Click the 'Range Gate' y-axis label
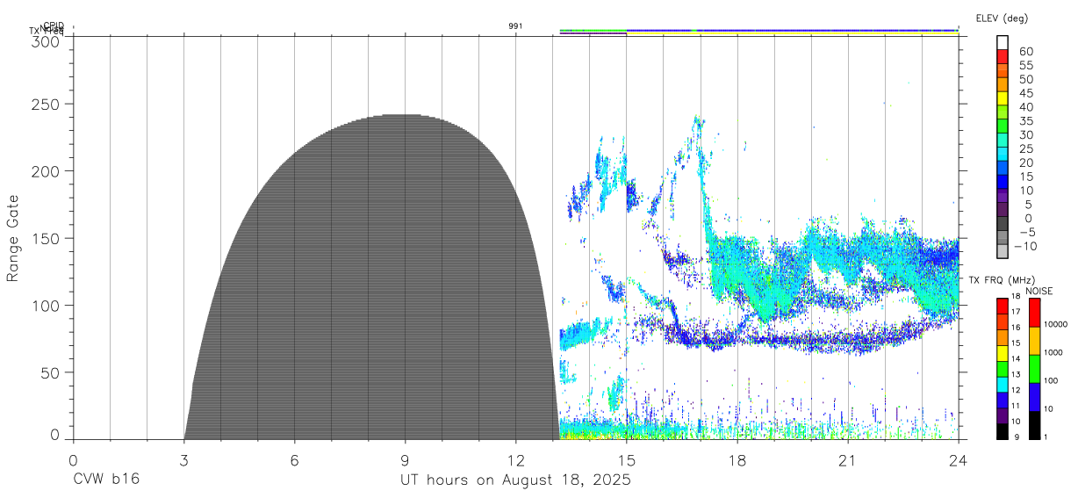Screen dimensions: 1078x498 (x=13, y=238)
